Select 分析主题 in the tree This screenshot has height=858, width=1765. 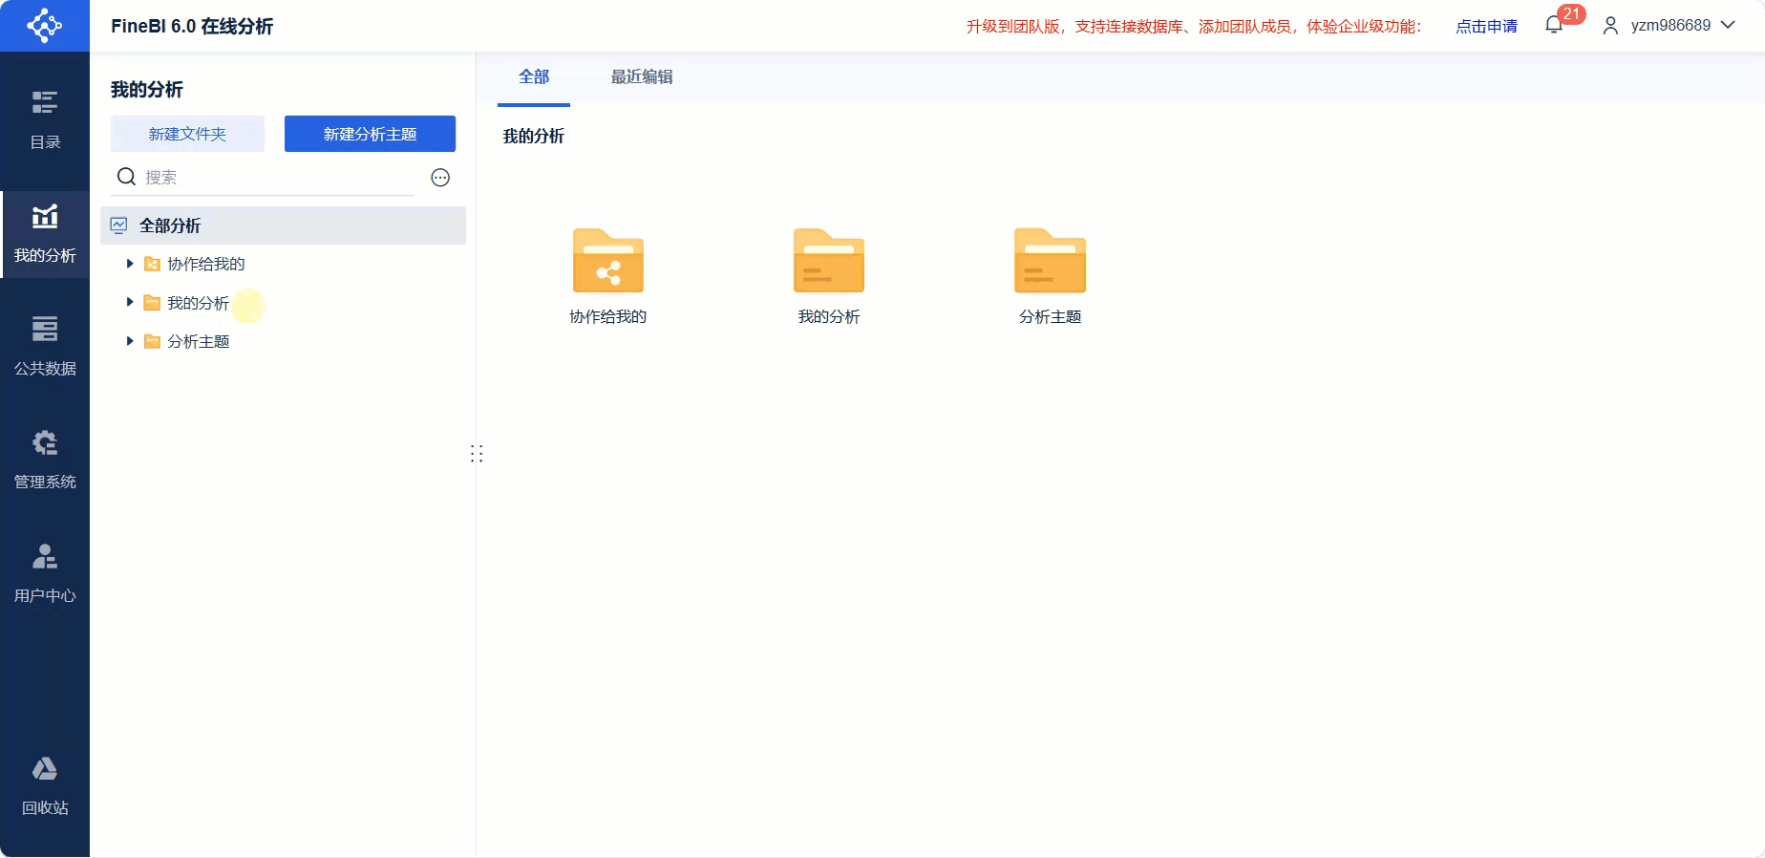(x=199, y=341)
